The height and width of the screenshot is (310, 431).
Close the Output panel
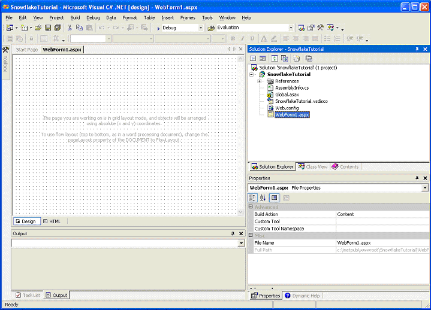[241, 233]
